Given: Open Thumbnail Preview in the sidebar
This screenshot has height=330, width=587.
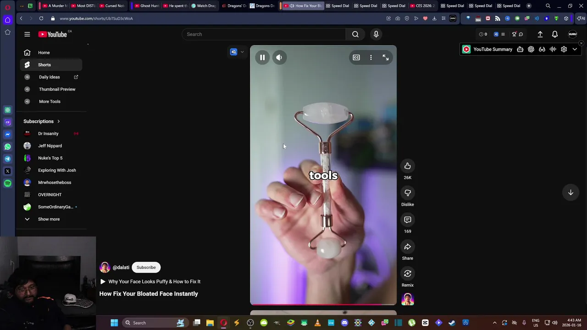Looking at the screenshot, I should (51, 89).
